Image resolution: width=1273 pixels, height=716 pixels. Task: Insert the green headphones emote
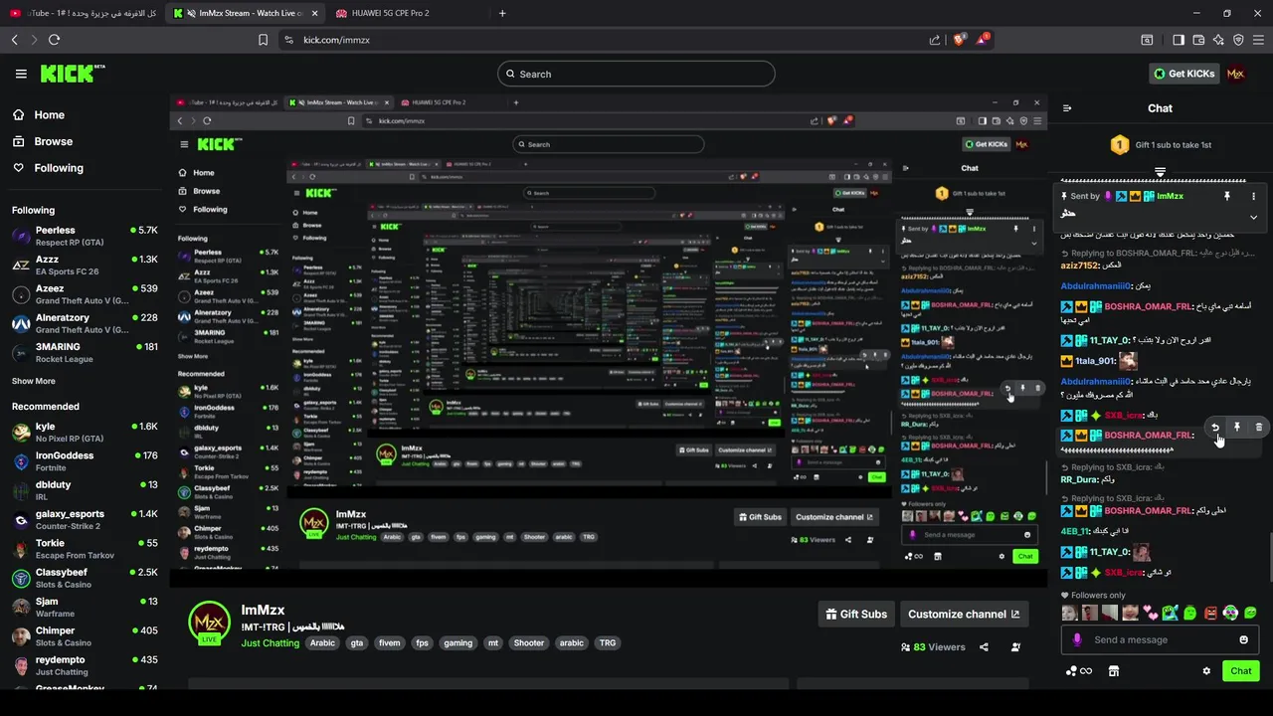(x=1230, y=613)
